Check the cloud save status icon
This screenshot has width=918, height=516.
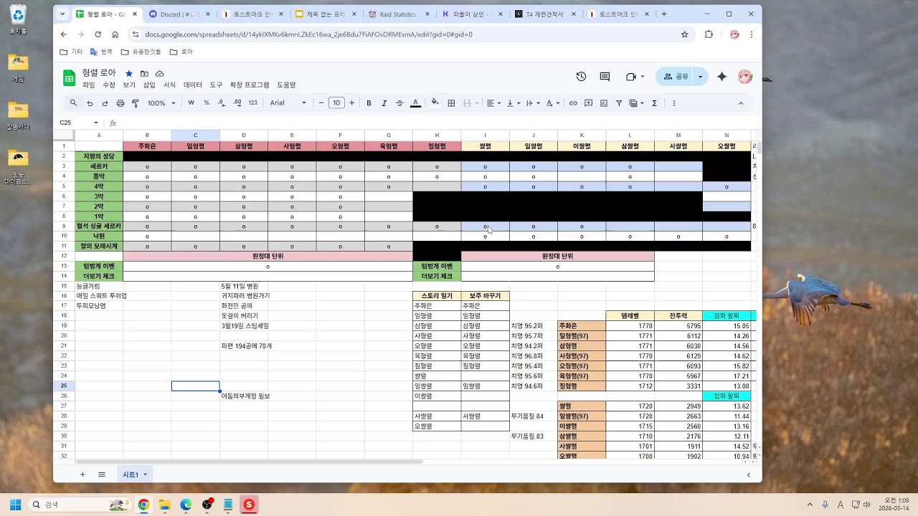pos(160,73)
